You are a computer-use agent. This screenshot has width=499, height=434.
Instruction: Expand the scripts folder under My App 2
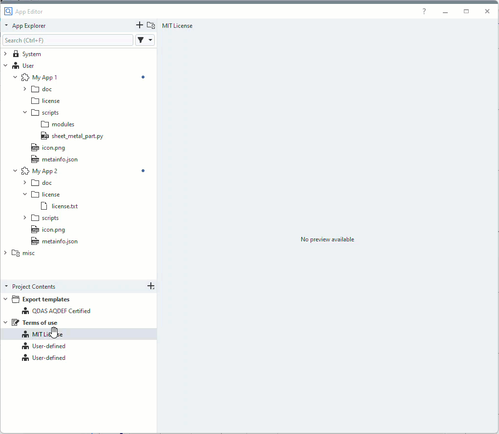25,218
